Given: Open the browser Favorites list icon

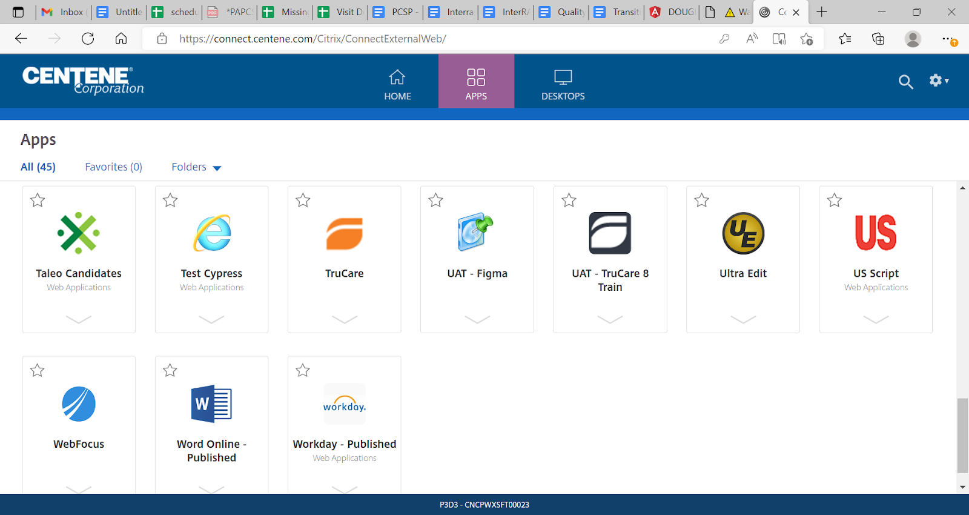Looking at the screenshot, I should [845, 39].
